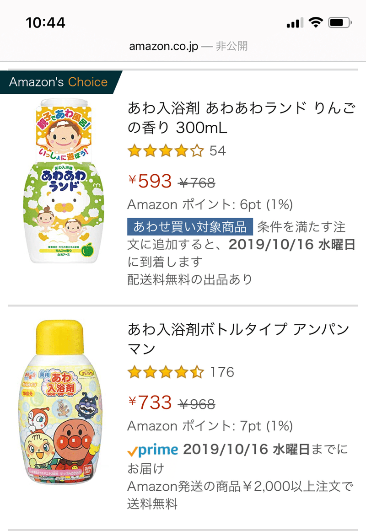The width and height of the screenshot is (366, 531).
Task: Click the ¥733 price
Action: pos(150,403)
